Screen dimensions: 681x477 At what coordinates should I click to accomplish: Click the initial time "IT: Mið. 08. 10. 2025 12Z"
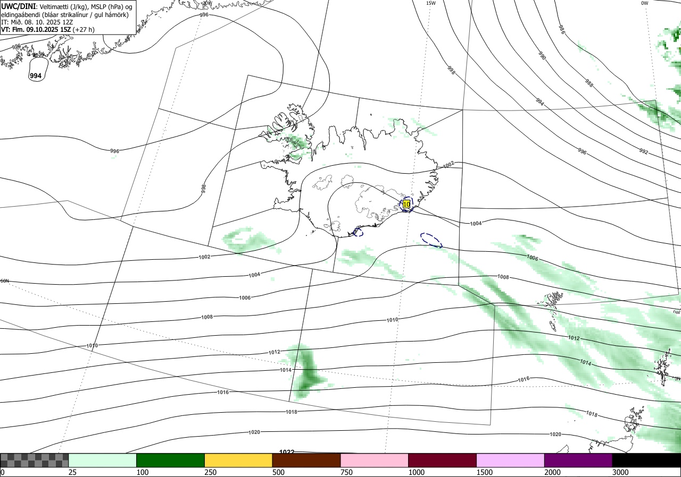tap(39, 22)
